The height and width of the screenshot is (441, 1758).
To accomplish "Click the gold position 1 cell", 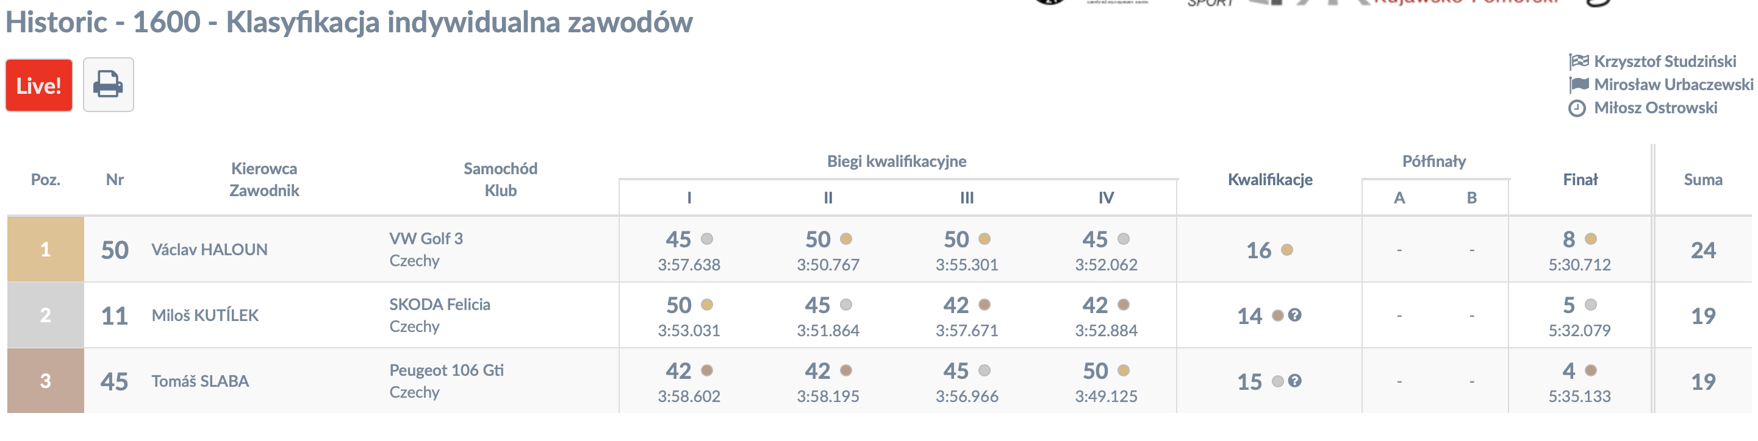I will click(46, 250).
